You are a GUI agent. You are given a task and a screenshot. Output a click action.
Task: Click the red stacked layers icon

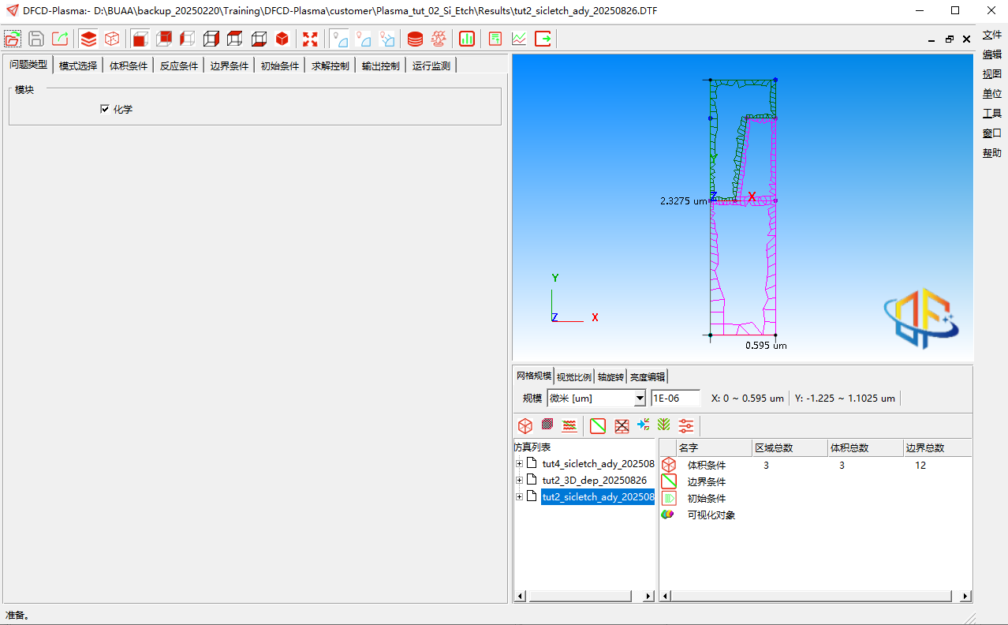tap(89, 39)
